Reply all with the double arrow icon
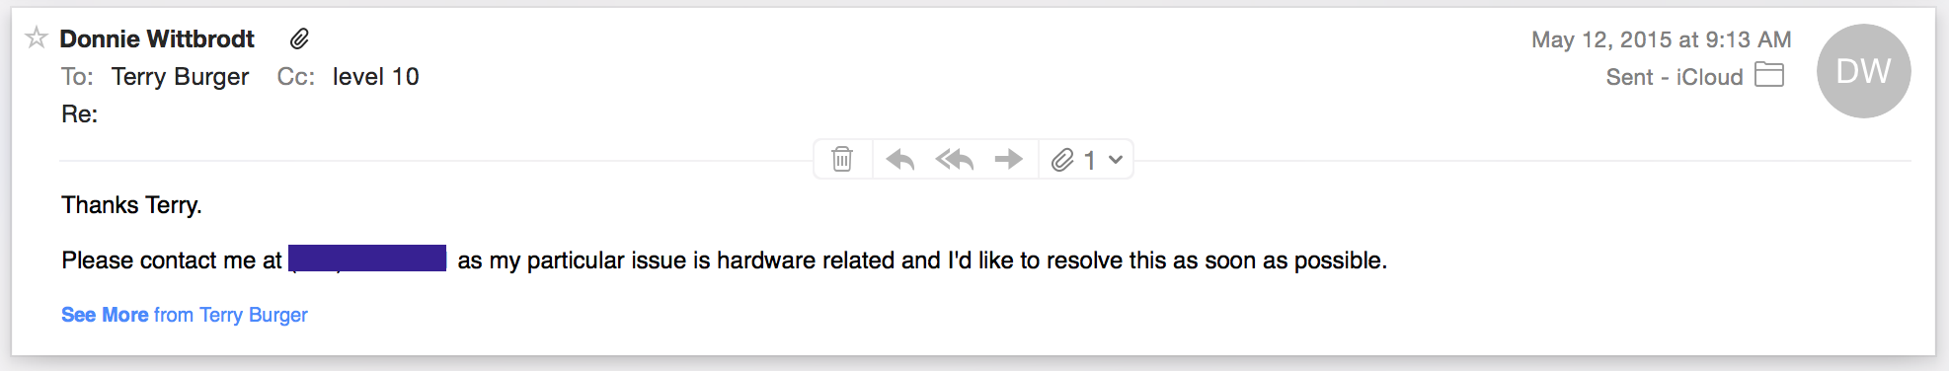The height and width of the screenshot is (371, 1949). [955, 159]
